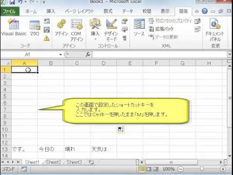Viewport: 233px width, 175px height.
Task: Insert a new worksheet tab icon
Action: pyautogui.click(x=91, y=162)
